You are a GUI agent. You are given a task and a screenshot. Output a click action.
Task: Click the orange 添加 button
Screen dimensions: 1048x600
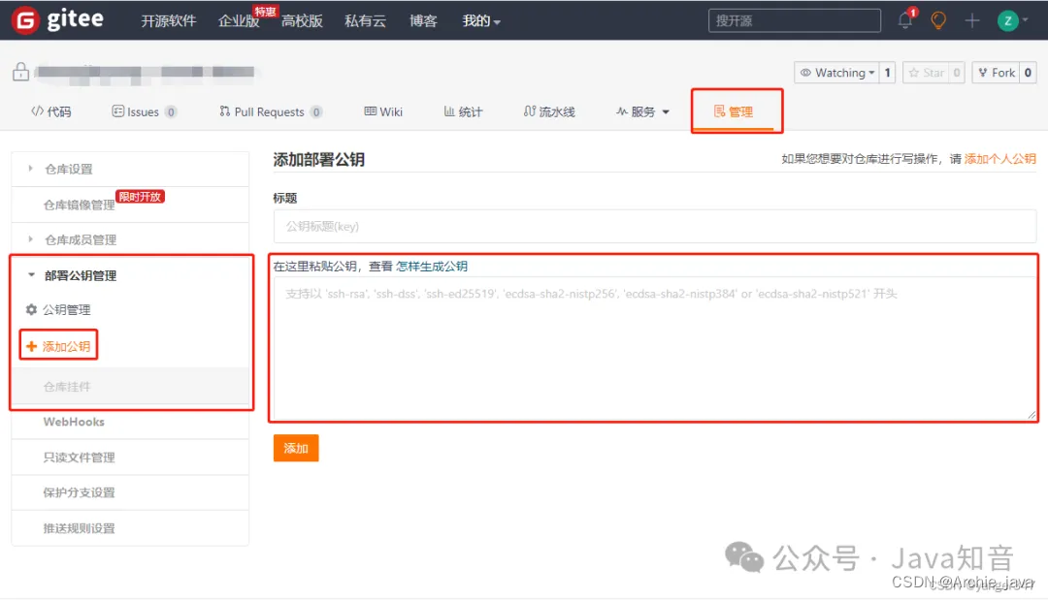pos(295,448)
